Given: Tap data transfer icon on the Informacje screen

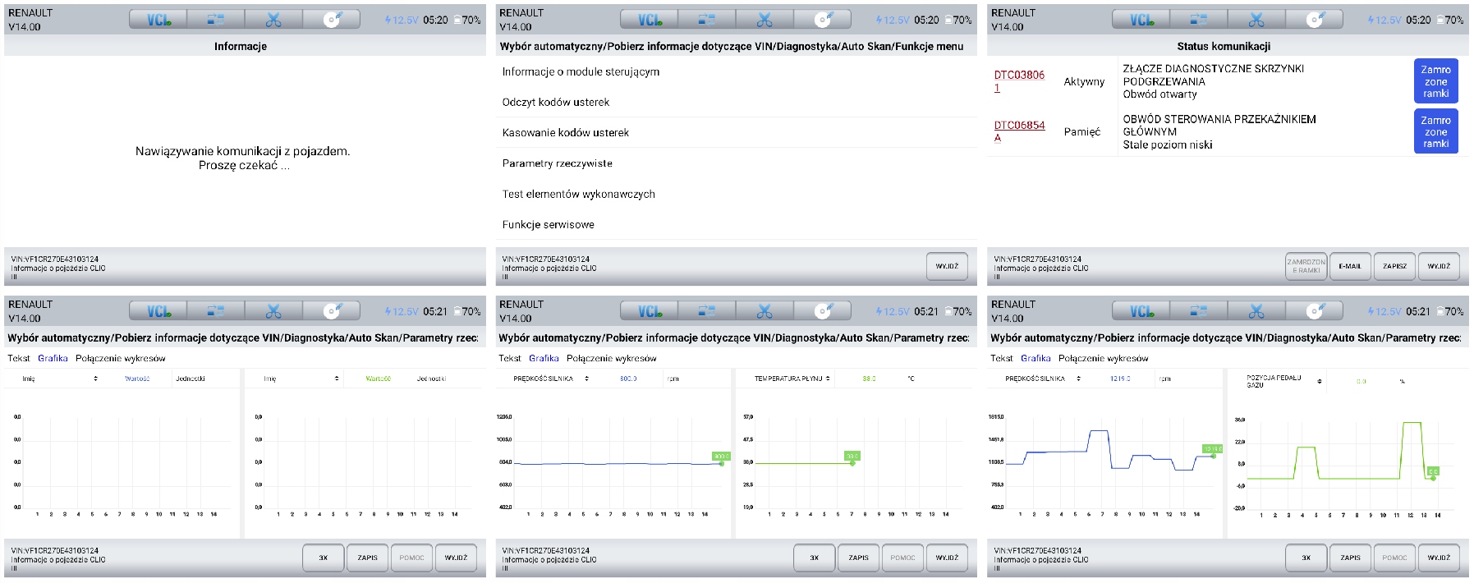Looking at the screenshot, I should (x=216, y=20).
